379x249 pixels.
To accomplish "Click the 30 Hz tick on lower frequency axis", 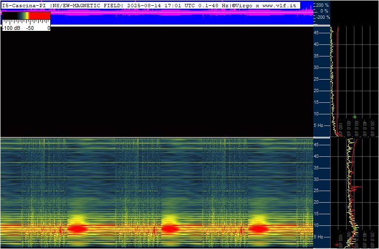I will coord(317,180).
